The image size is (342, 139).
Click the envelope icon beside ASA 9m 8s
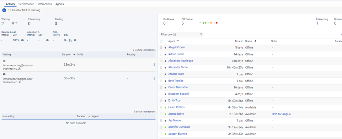[75, 40]
